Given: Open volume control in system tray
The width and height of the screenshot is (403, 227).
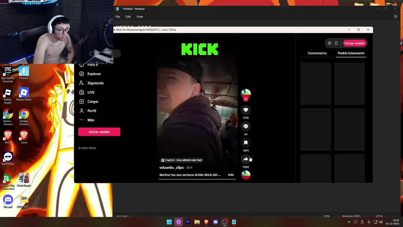Looking at the screenshot, I should 381,222.
